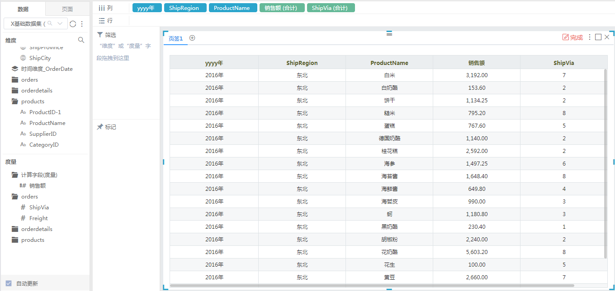615x291 pixels.
Task: Add a new tab next to 页签1
Action: point(192,38)
